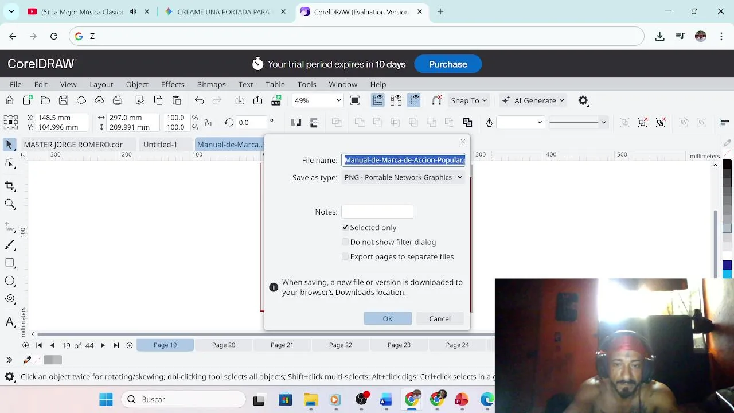Click the Windows Start button
The width and height of the screenshot is (734, 413).
[106, 399]
